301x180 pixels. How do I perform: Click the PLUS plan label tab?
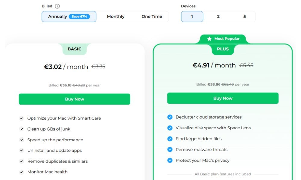[223, 49]
